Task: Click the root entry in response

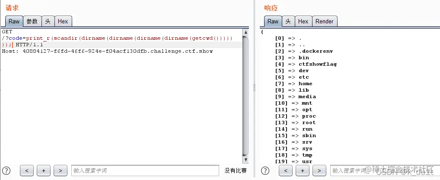Action: click(x=309, y=122)
